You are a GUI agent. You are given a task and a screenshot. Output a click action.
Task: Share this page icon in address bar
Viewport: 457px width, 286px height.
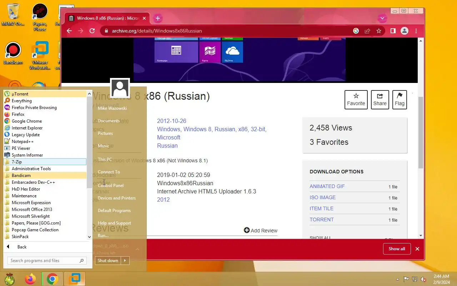tap(367, 31)
